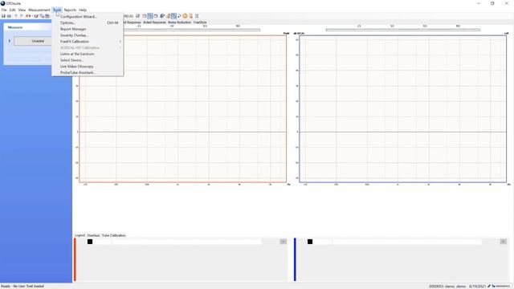Open the Reports menu
This screenshot has width=514, height=289.
(x=70, y=10)
